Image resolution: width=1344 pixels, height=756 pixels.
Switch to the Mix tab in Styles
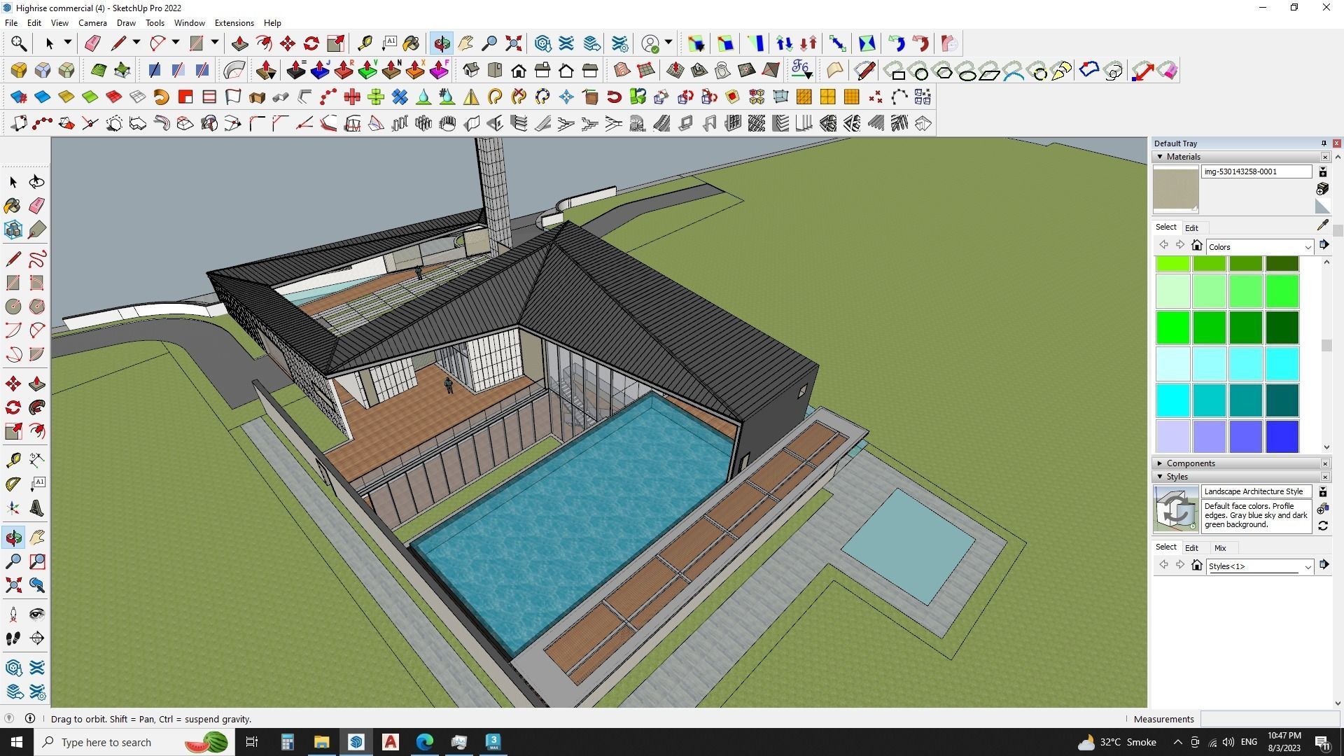(x=1220, y=548)
